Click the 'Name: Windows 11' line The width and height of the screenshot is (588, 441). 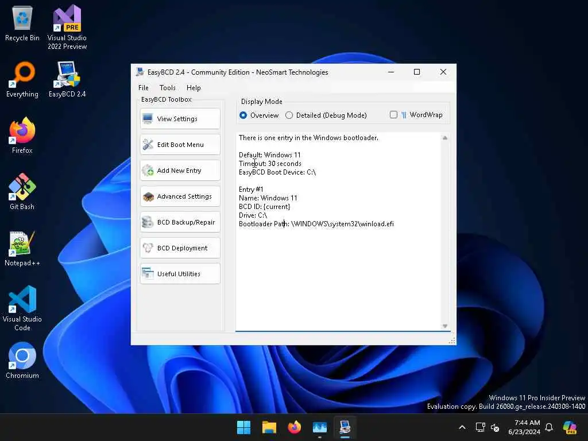tap(268, 198)
